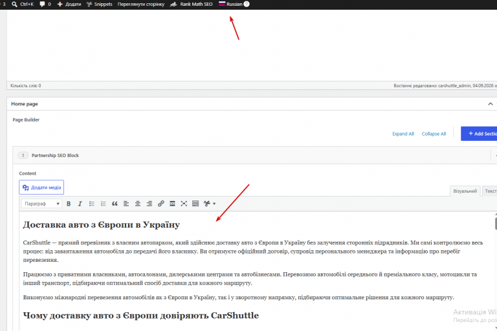The width and height of the screenshot is (497, 331).
Task: Open the Додати (Add new) menu
Action: pyautogui.click(x=69, y=4)
